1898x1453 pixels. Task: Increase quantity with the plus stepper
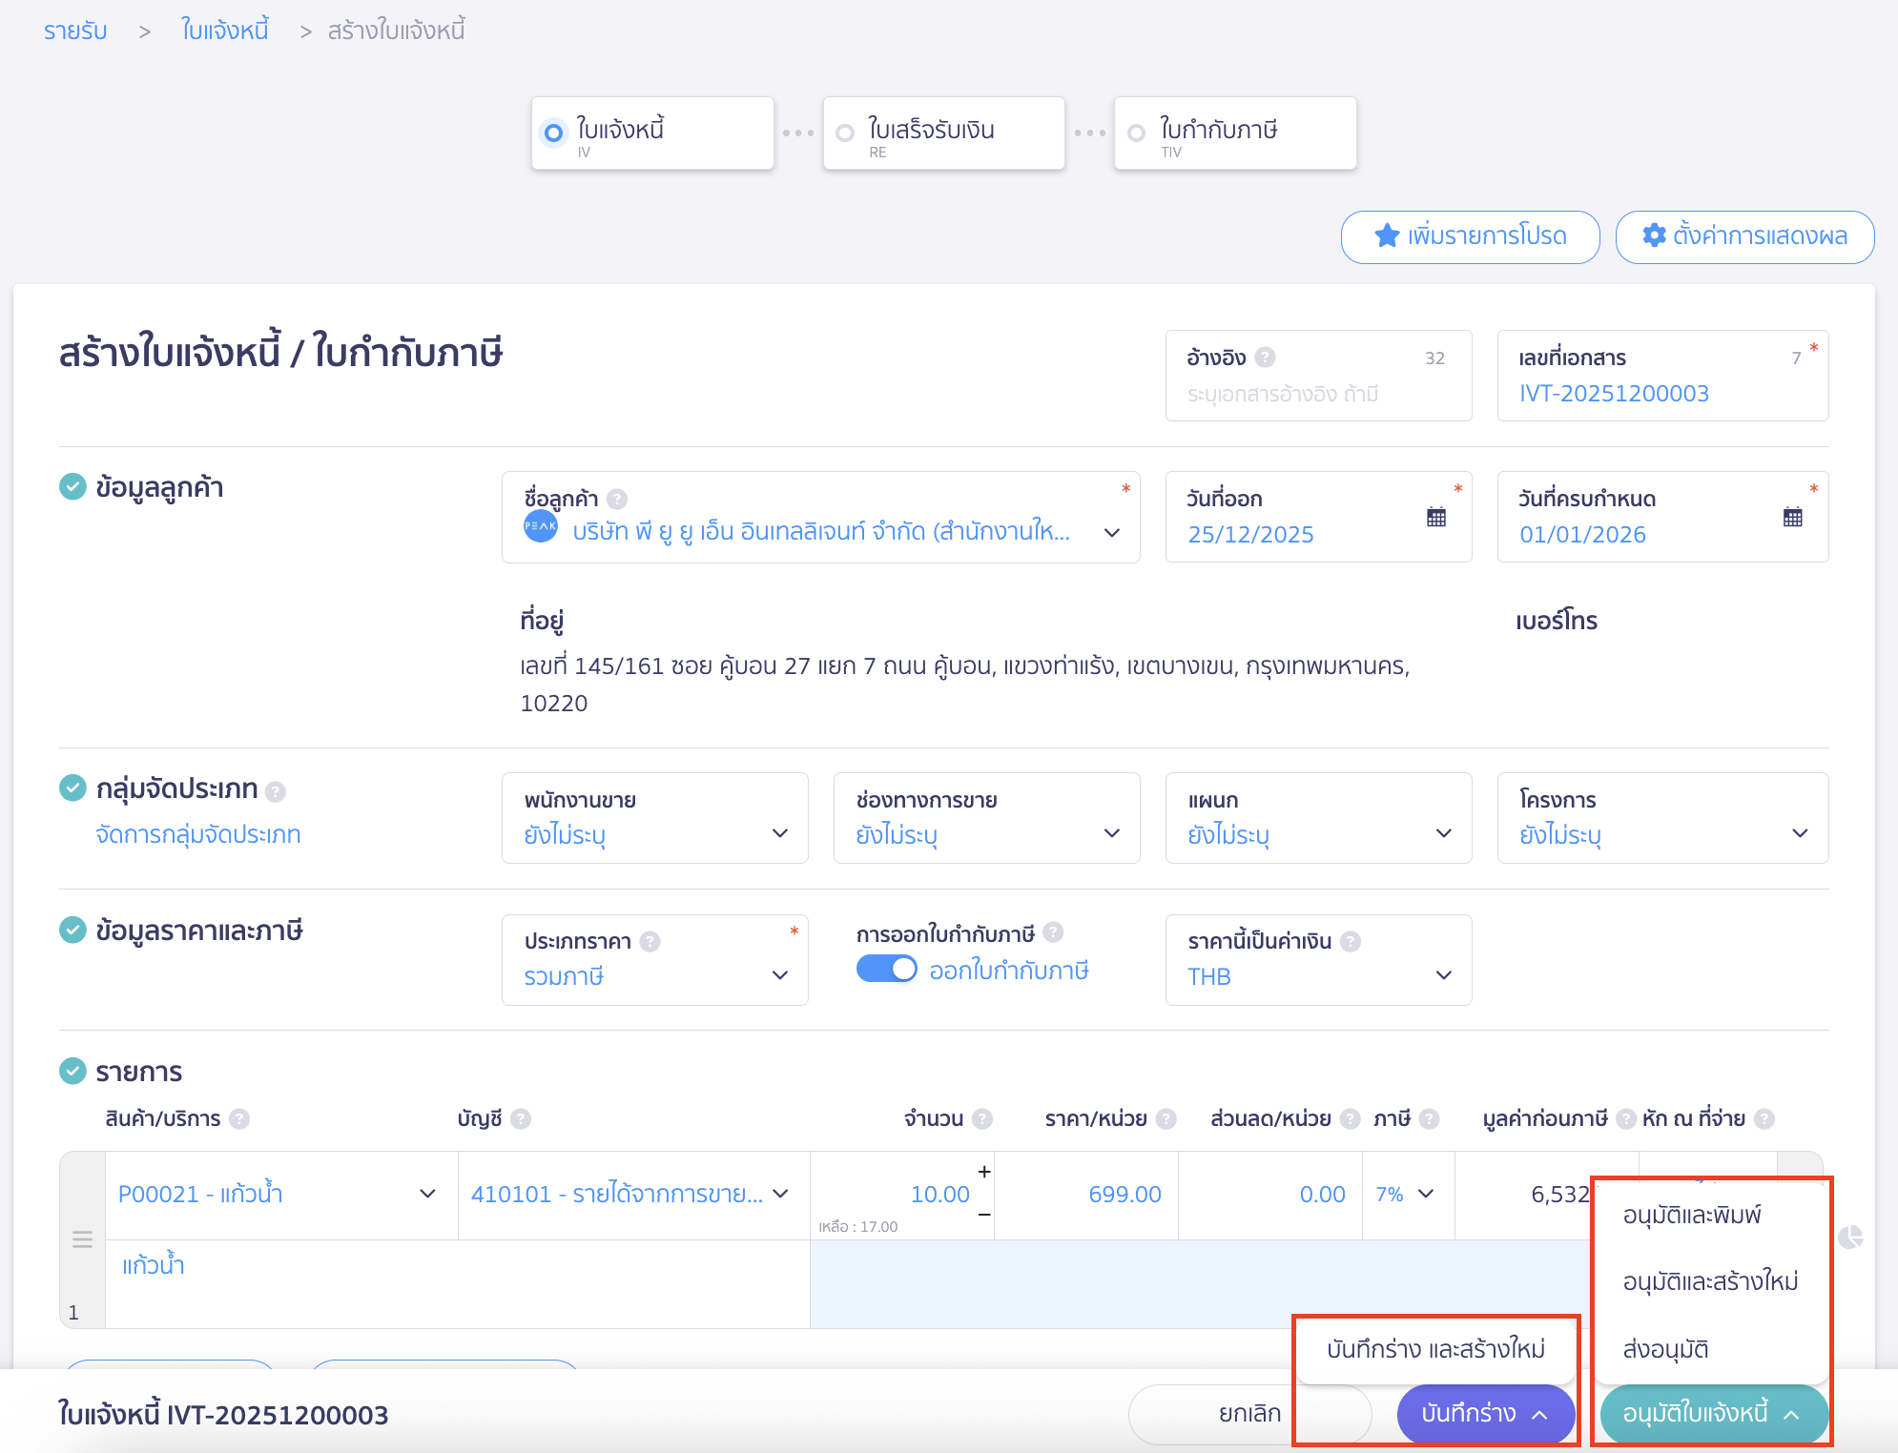[984, 1172]
